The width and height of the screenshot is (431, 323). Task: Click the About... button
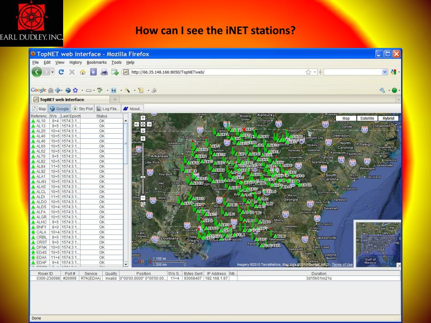click(x=133, y=109)
